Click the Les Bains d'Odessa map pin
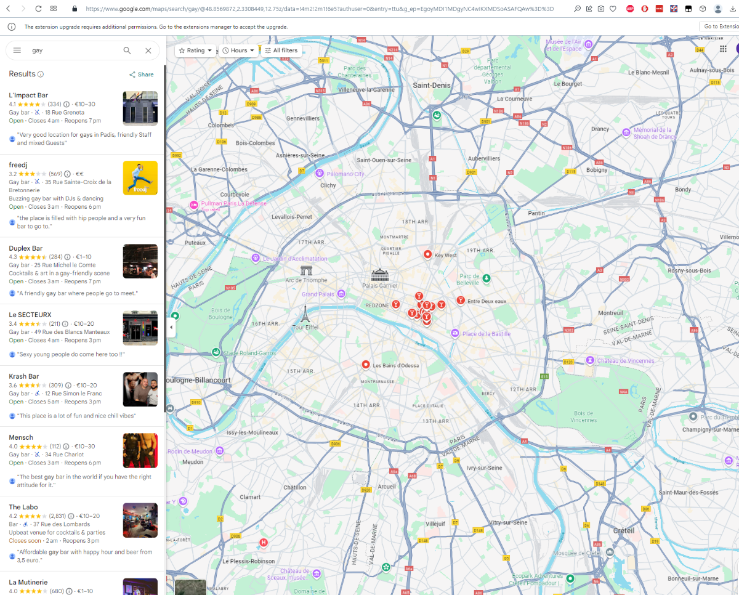 coord(366,365)
